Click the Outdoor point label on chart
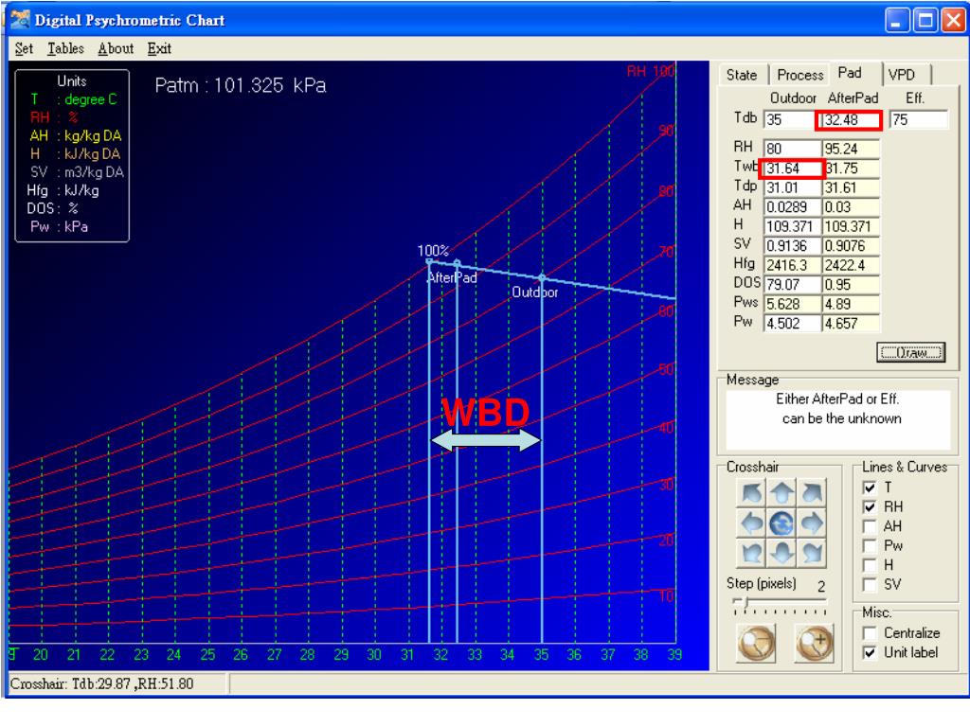The height and width of the screenshot is (727, 970). click(x=534, y=293)
